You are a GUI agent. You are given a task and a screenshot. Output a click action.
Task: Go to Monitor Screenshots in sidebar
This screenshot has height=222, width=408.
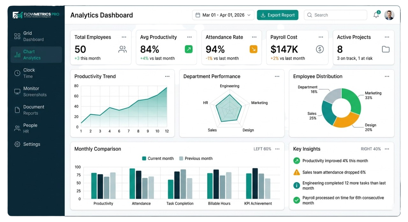click(x=35, y=92)
